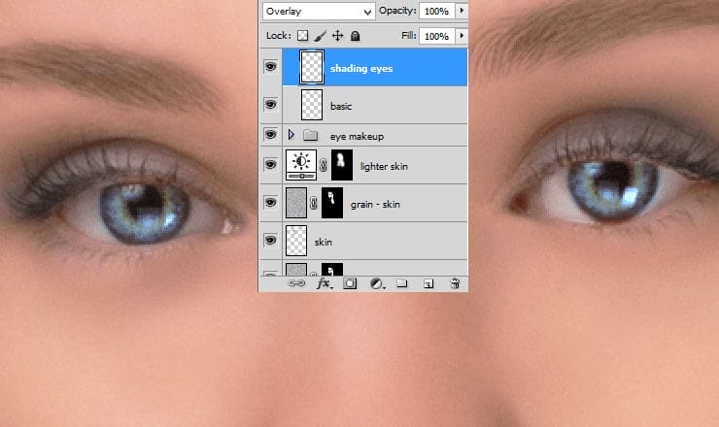The height and width of the screenshot is (427, 719).
Task: Create new adjustment layer icon
Action: [x=375, y=284]
